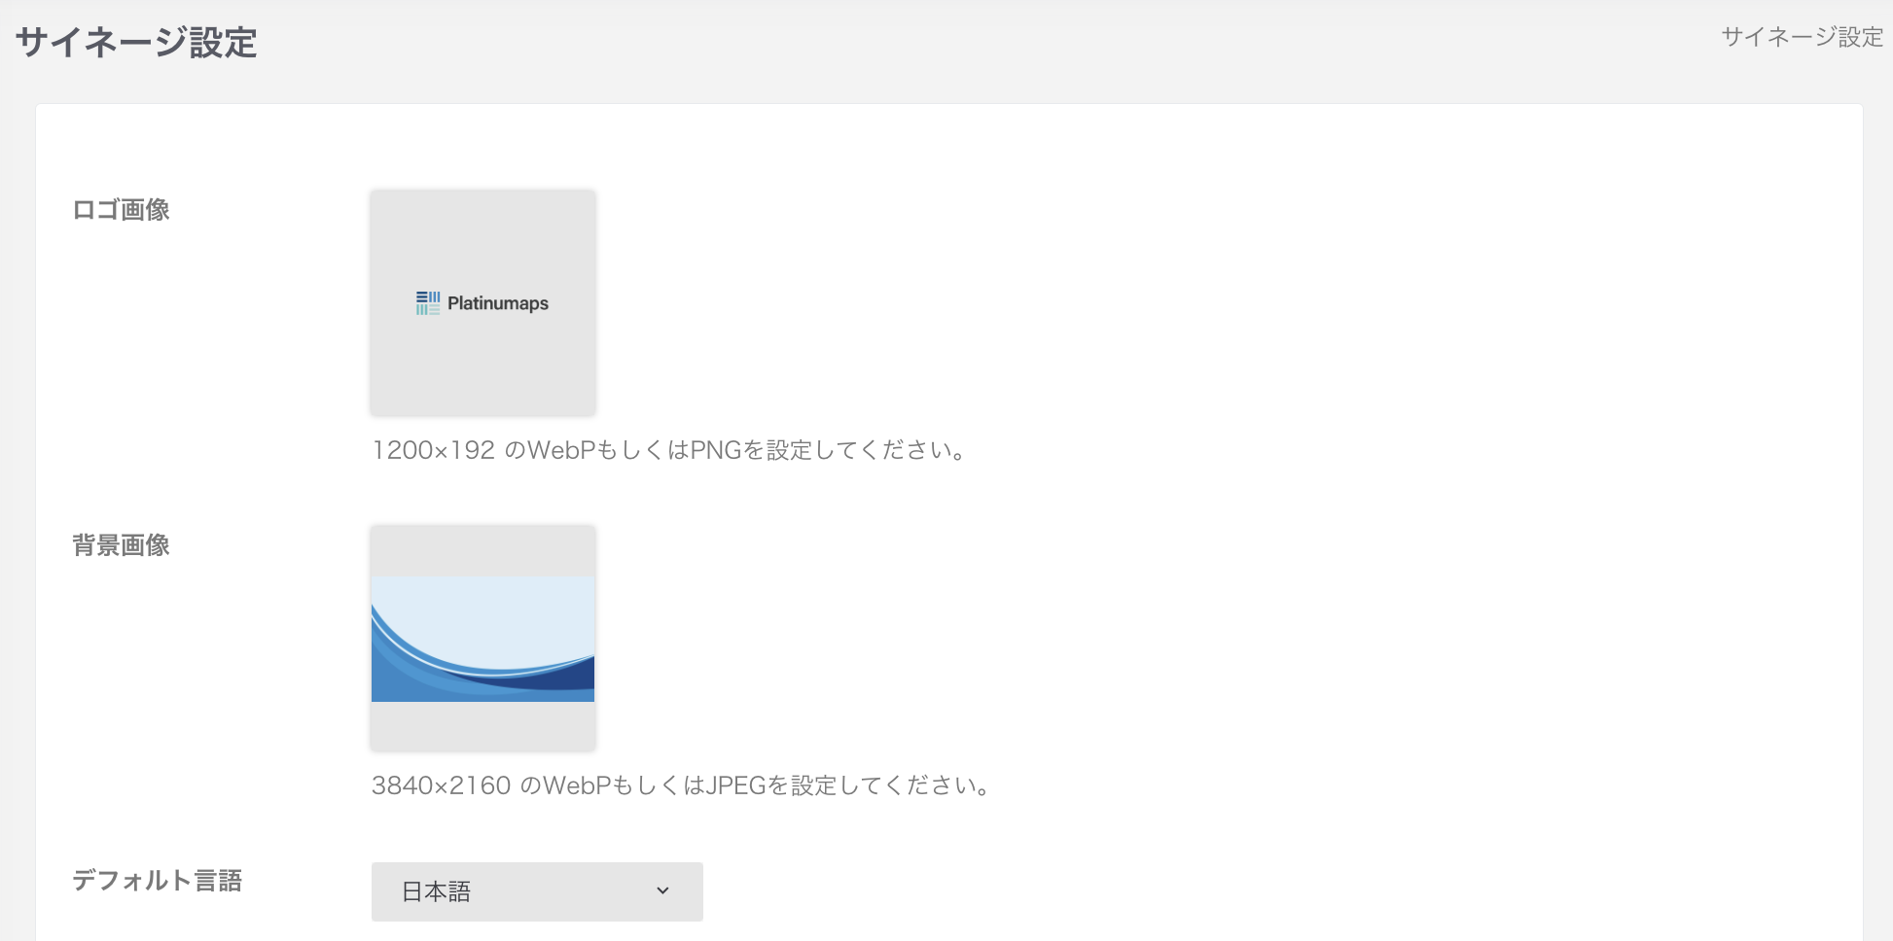The height and width of the screenshot is (941, 1893).
Task: Click the chevron arrow on the language dropdown
Action: click(662, 891)
